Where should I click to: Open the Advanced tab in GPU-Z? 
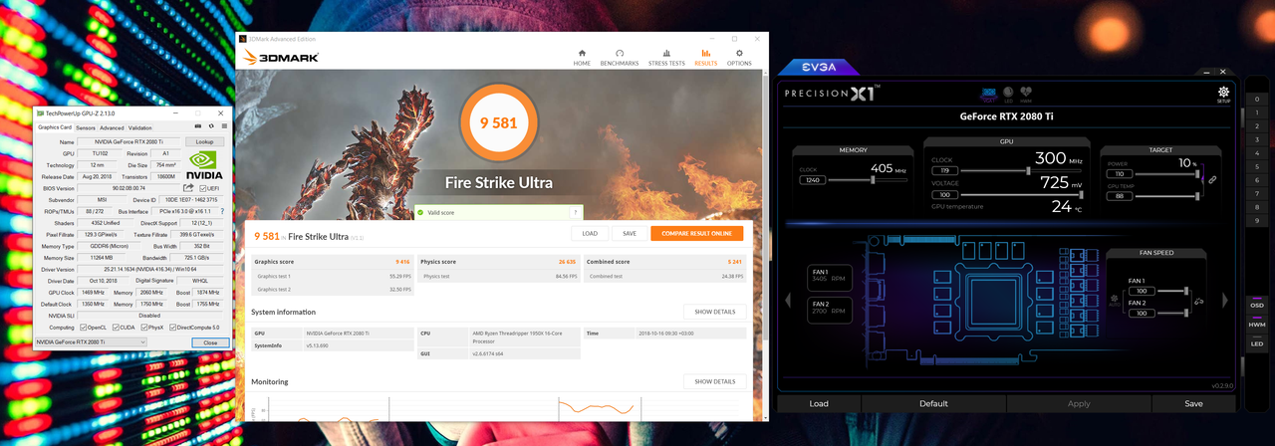click(x=112, y=127)
